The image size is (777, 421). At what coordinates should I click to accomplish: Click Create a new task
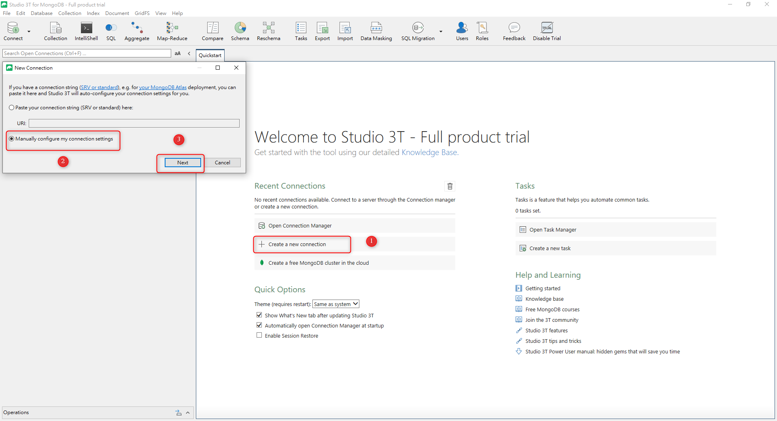pyautogui.click(x=616, y=249)
